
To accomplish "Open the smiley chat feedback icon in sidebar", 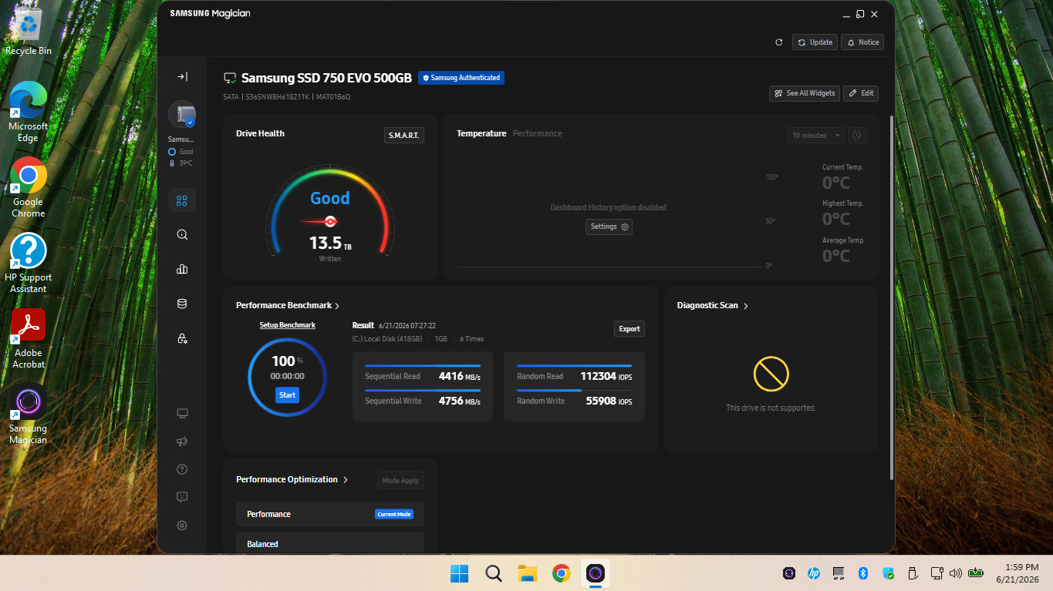I will pos(182,497).
